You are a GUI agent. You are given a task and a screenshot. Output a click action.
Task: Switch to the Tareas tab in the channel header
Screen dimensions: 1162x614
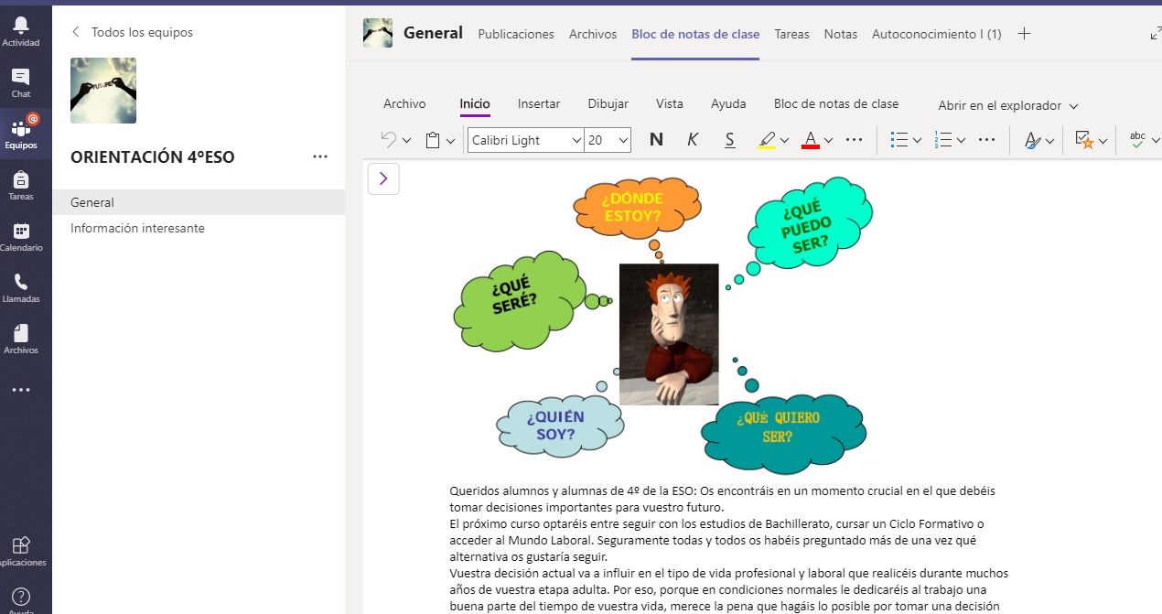[x=791, y=34]
